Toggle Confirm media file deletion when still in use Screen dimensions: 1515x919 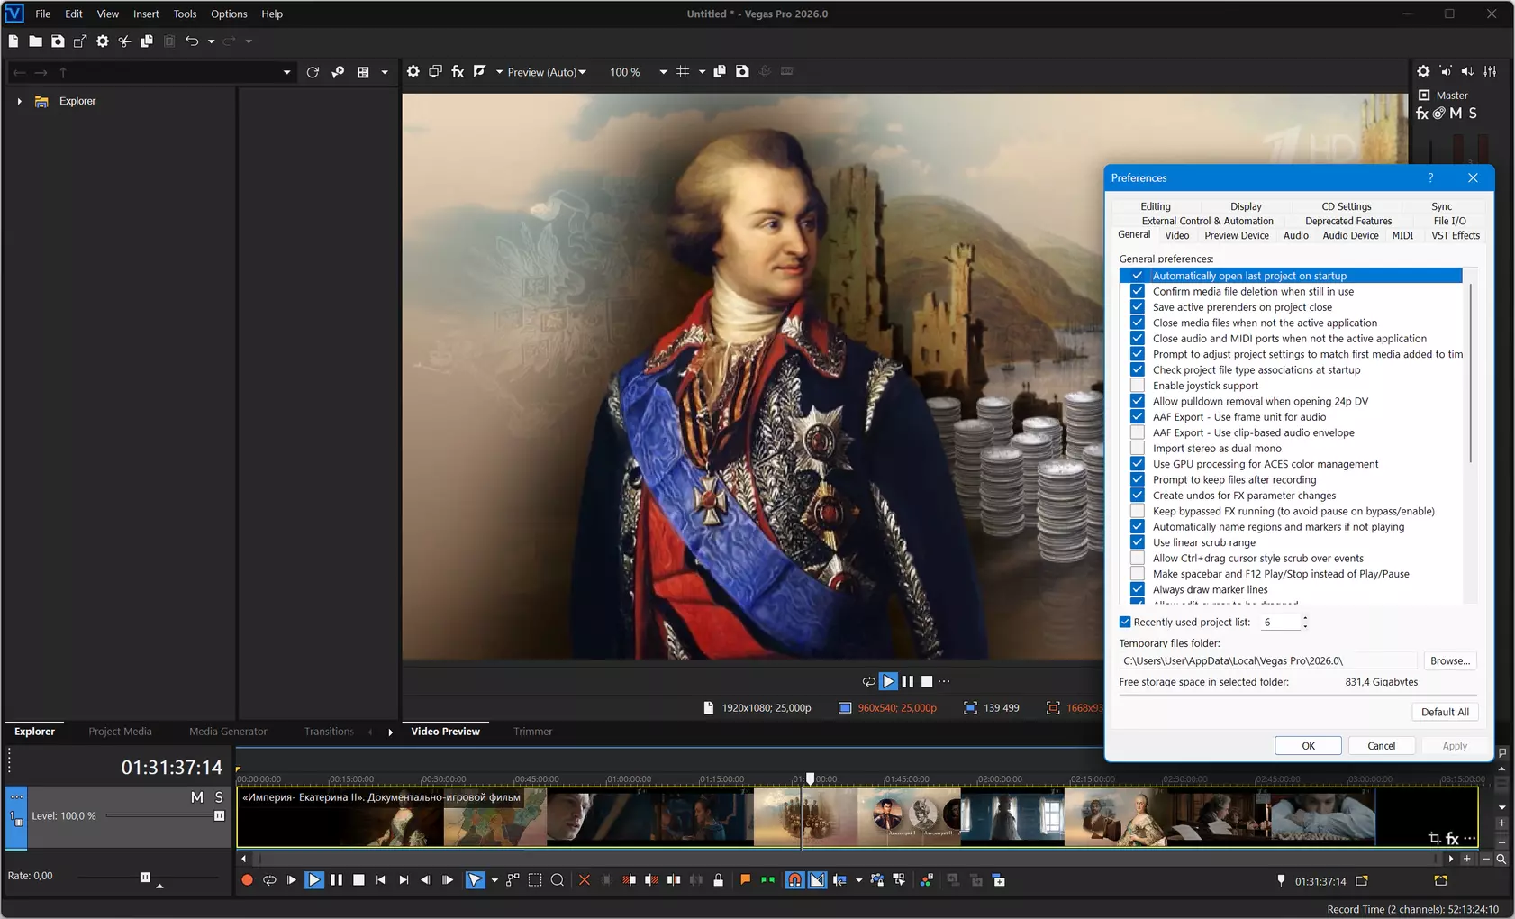[x=1138, y=291]
